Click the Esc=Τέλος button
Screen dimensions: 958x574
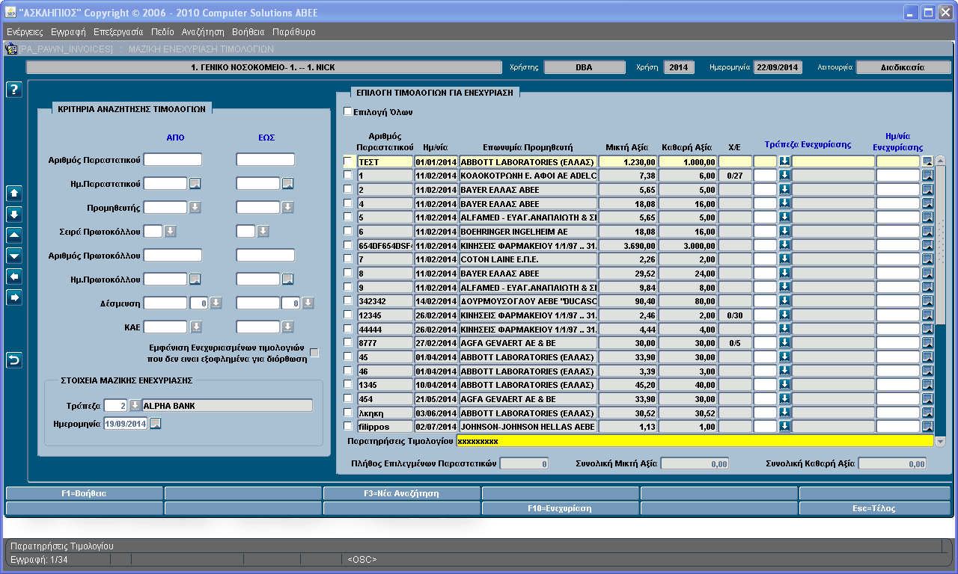[876, 508]
